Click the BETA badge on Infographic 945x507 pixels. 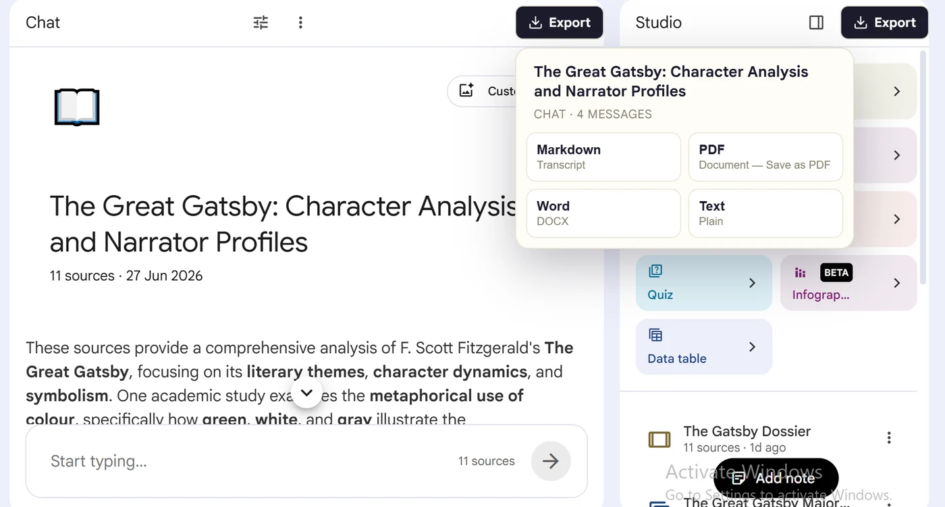pyautogui.click(x=836, y=273)
